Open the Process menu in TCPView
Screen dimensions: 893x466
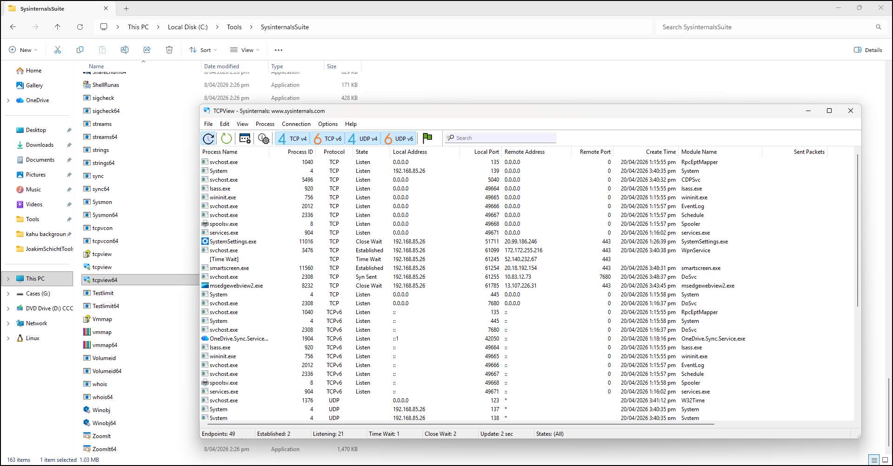click(265, 124)
